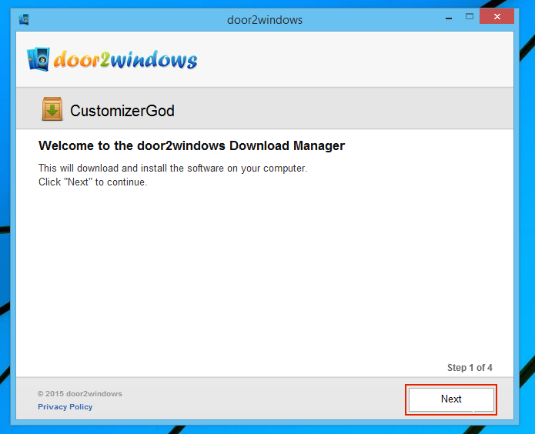Click the 'Click "Next" to continue.' text line

[x=93, y=182]
